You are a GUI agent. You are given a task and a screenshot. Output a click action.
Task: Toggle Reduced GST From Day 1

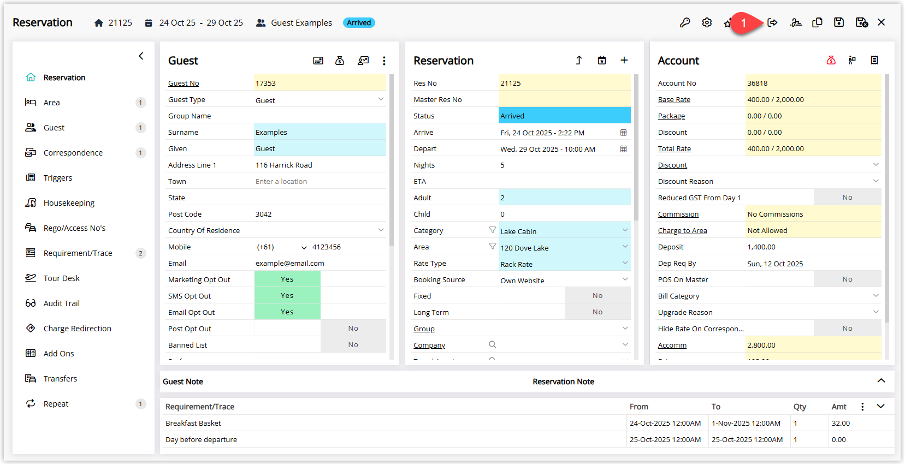(x=847, y=197)
